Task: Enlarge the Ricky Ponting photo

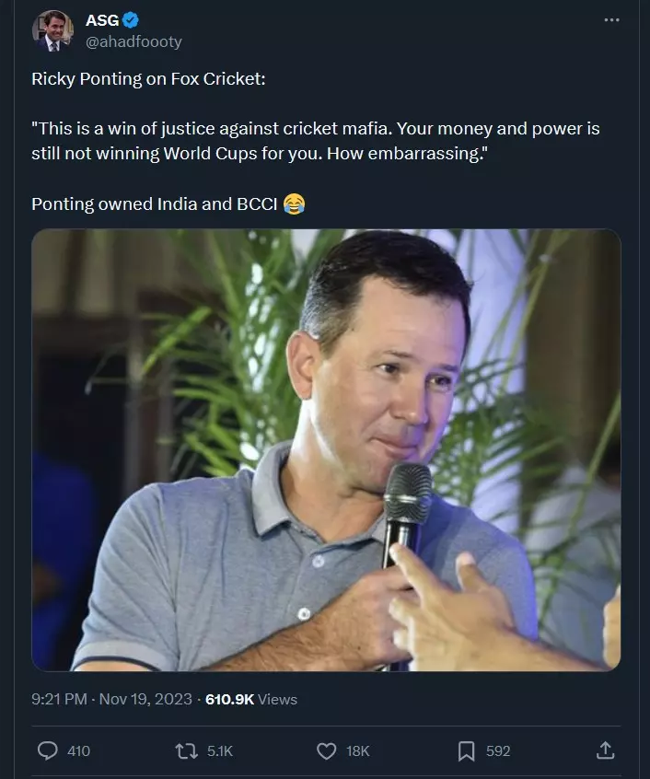Action: (326, 450)
